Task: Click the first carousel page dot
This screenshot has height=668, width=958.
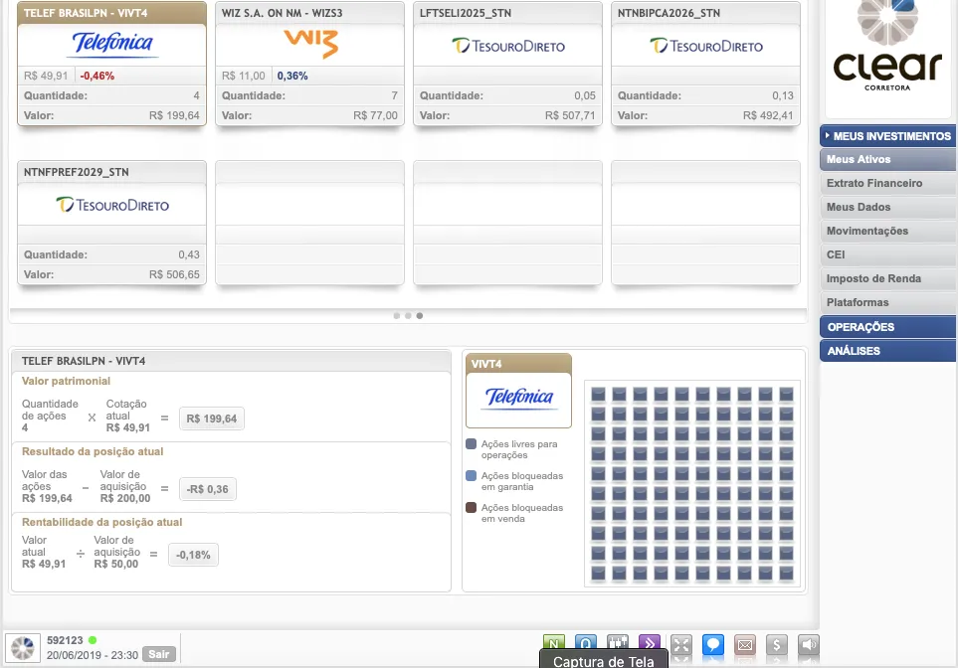Action: [396, 316]
